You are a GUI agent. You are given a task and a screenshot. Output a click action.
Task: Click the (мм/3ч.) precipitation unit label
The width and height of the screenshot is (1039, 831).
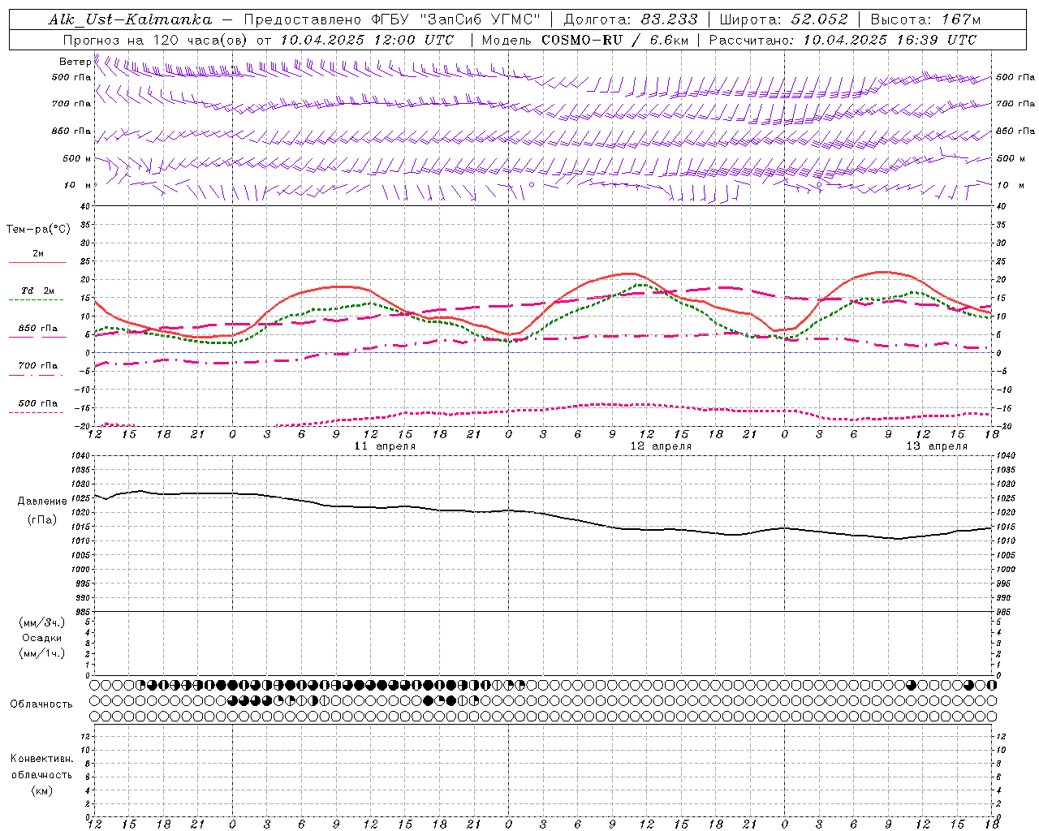(x=42, y=622)
